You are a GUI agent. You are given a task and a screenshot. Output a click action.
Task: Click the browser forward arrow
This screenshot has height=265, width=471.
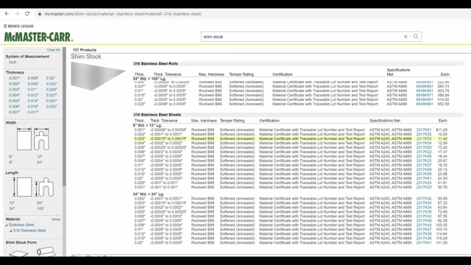pos(17,13)
